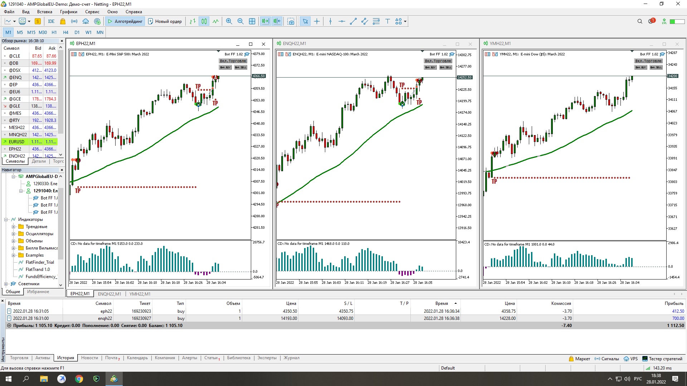Screen dimensions: 687x386
Task: Toggle chart auto scroll button
Action: coord(265,21)
